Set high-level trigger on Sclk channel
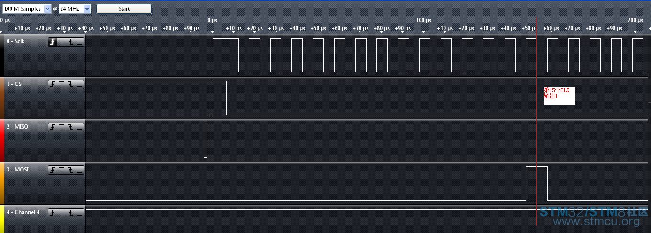 point(61,42)
